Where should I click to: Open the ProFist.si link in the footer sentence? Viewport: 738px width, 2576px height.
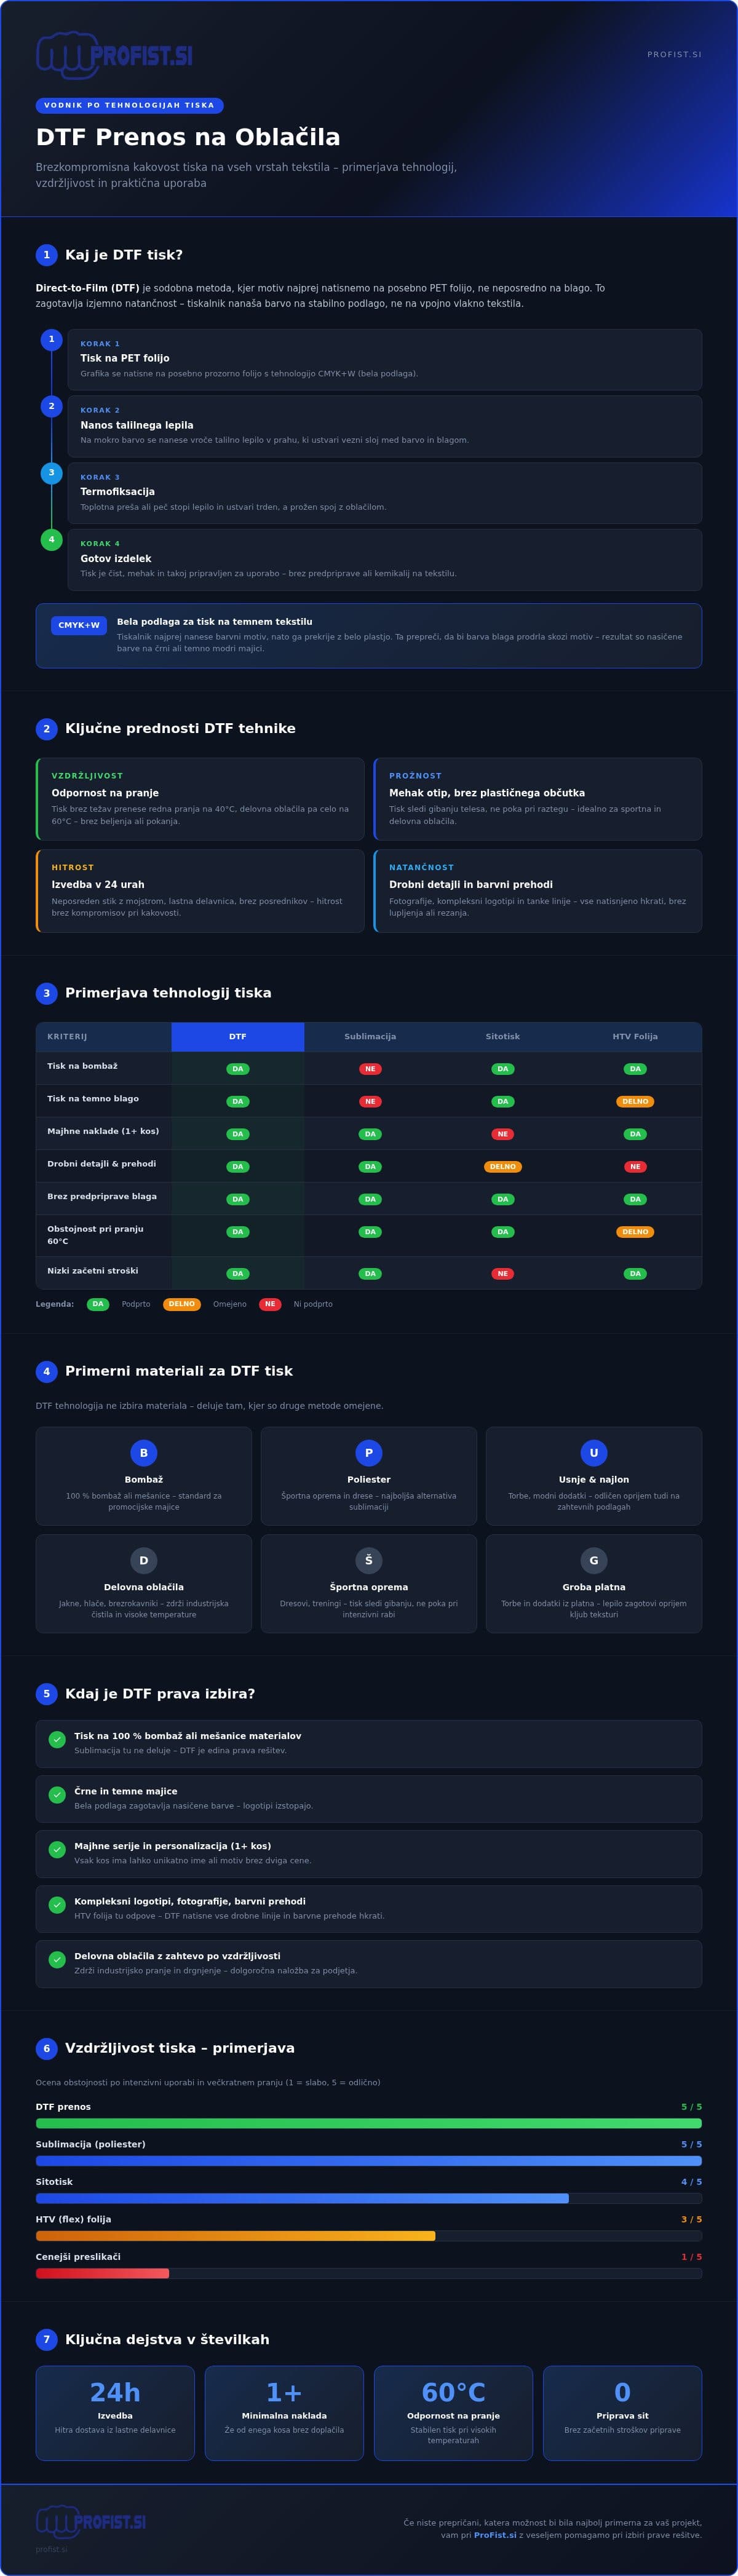pyautogui.click(x=495, y=2535)
